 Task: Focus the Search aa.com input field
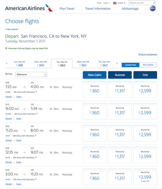click(x=140, y=3)
